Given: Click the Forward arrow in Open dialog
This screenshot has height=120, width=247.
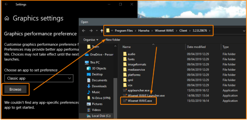Looking at the screenshot, I should coord(91,31).
